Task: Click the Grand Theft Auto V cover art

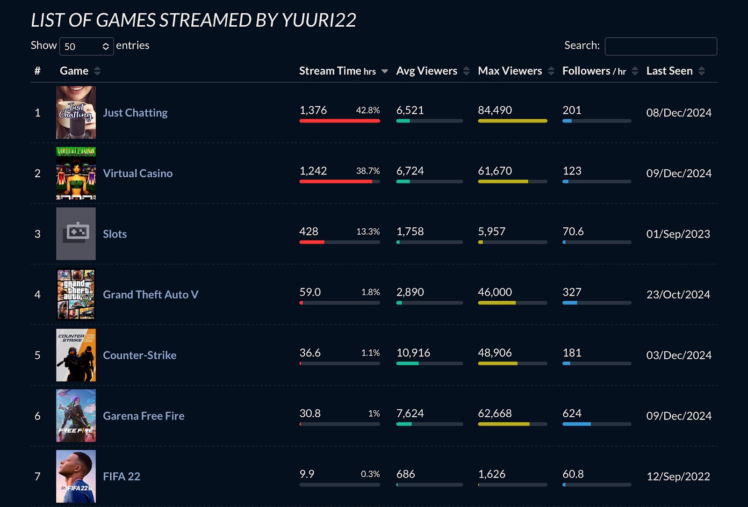Action: point(76,294)
